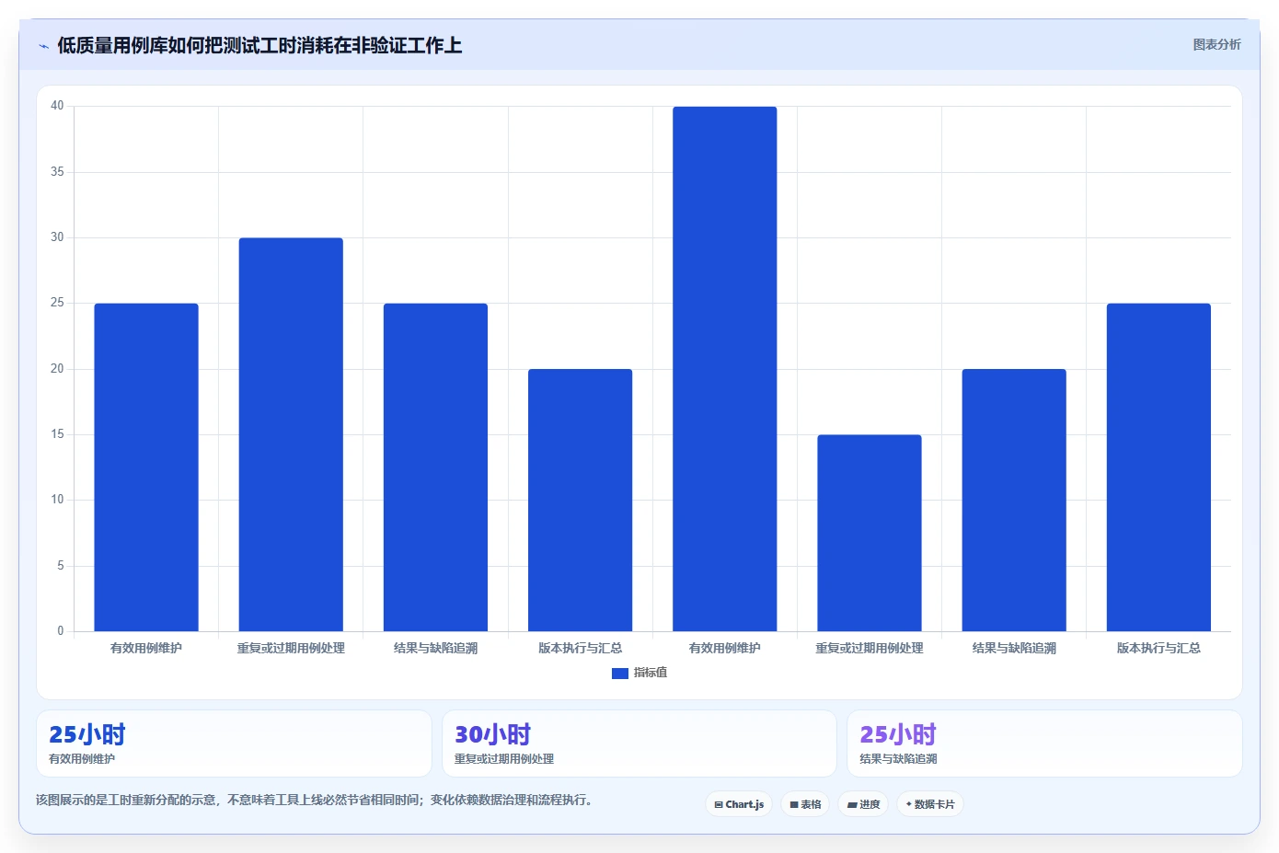Click the 有效用例维护 bar with value 25
Image resolution: width=1279 pixels, height=853 pixels.
[x=146, y=467]
